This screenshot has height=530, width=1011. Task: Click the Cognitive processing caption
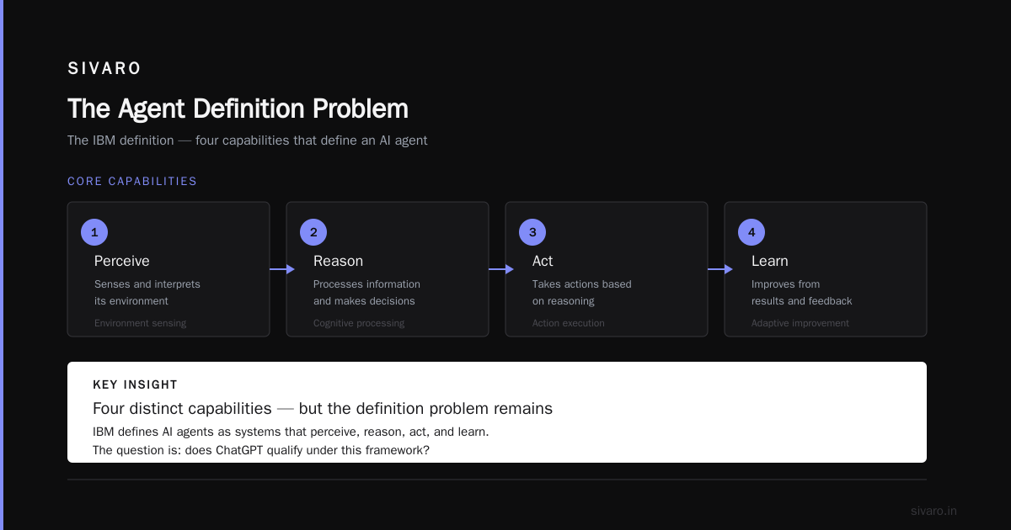[359, 323]
